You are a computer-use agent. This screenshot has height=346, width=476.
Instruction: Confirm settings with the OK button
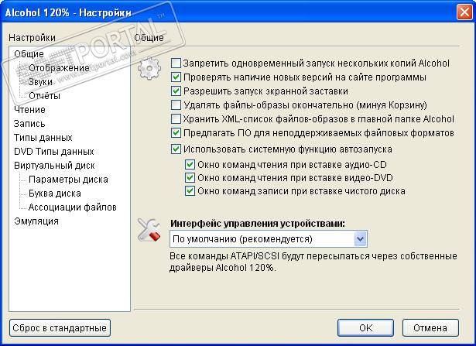365,327
